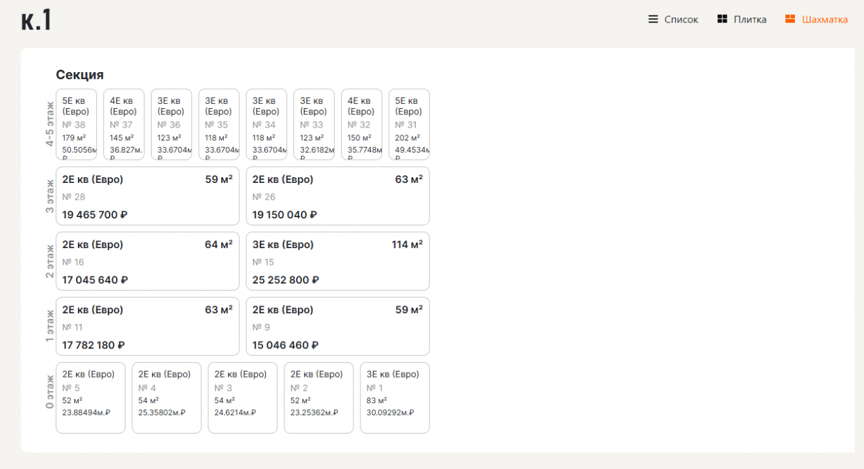Open apartment № 26 for 19 150 040 ₽
The image size is (864, 469).
coord(337,196)
